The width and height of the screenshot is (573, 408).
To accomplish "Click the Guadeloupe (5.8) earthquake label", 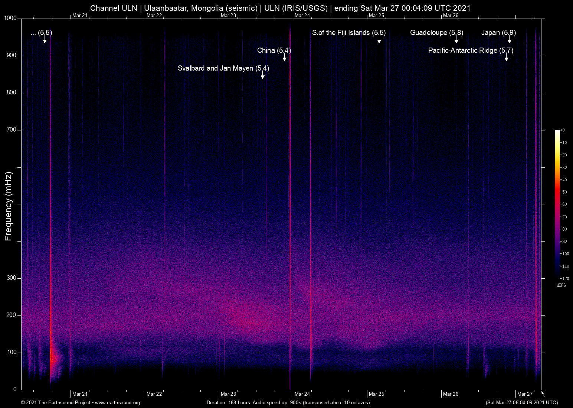I will 436,33.
